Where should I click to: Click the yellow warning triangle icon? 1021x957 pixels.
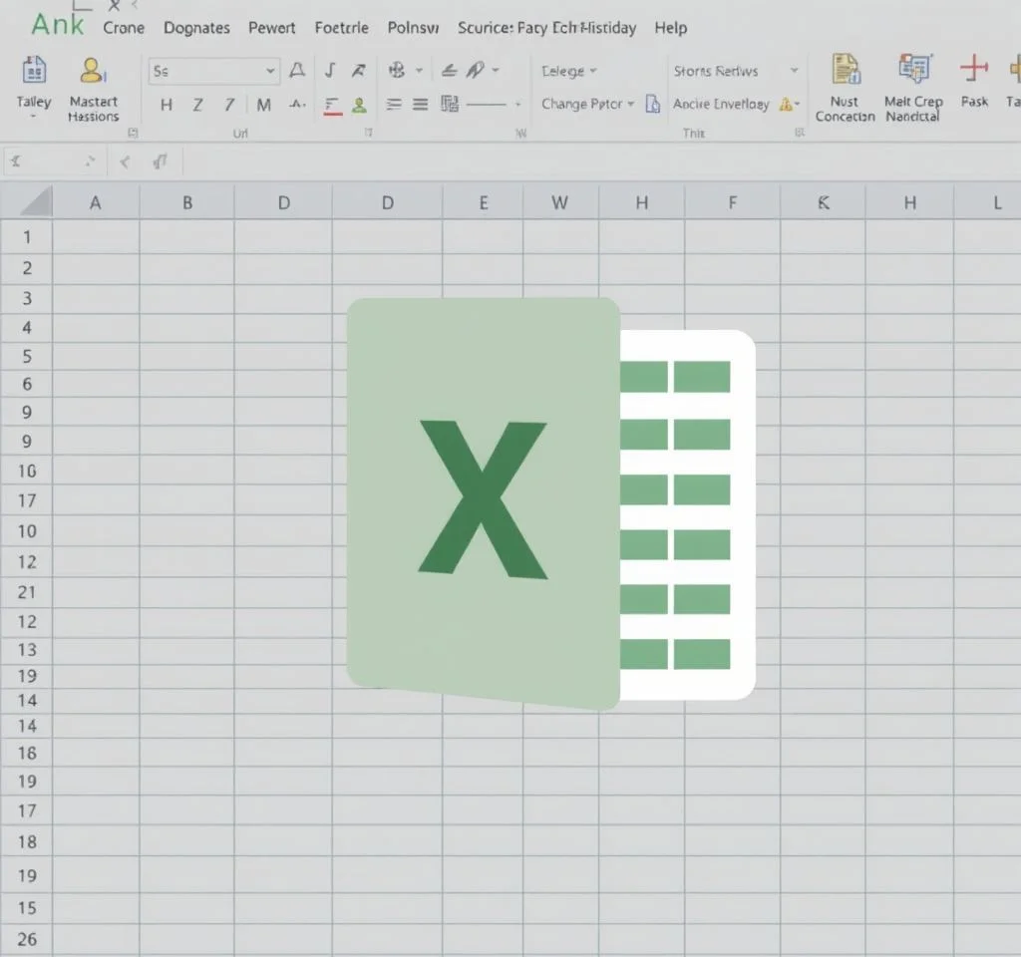click(x=786, y=104)
